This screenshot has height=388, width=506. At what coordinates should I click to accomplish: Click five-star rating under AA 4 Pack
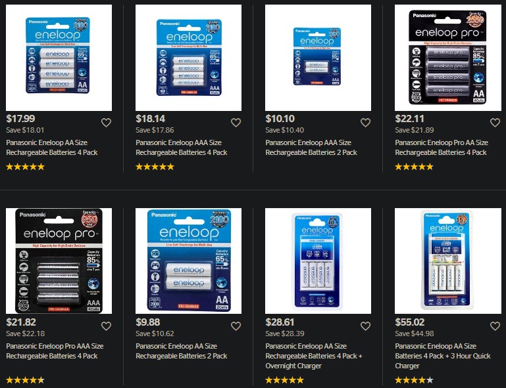coord(25,167)
